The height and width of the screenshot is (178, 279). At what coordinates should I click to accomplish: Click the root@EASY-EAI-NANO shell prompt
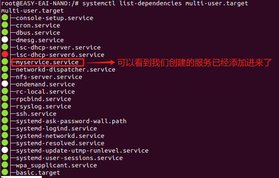pos(40,3)
